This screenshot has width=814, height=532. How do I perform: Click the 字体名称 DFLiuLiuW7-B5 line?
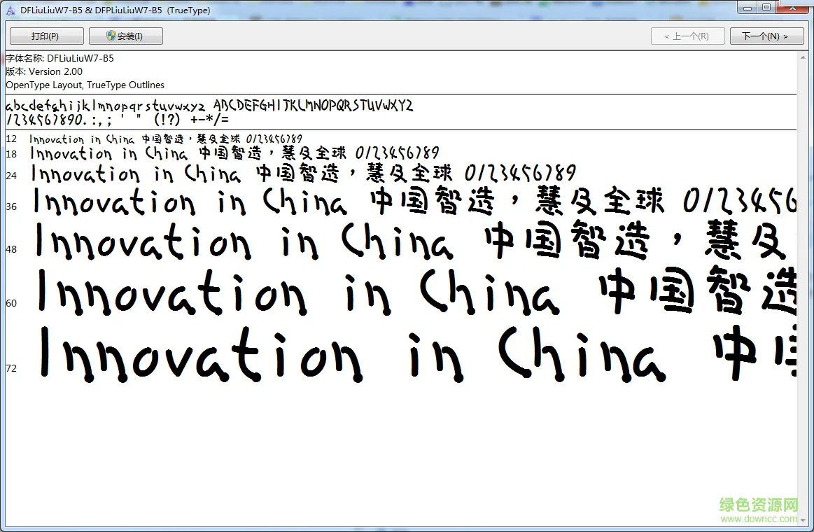[59, 58]
